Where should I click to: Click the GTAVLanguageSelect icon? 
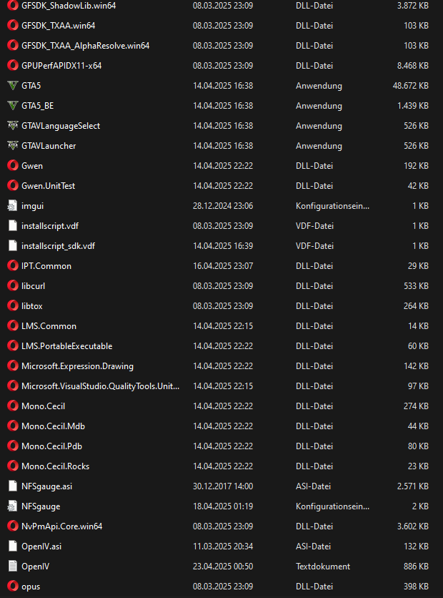[12, 126]
